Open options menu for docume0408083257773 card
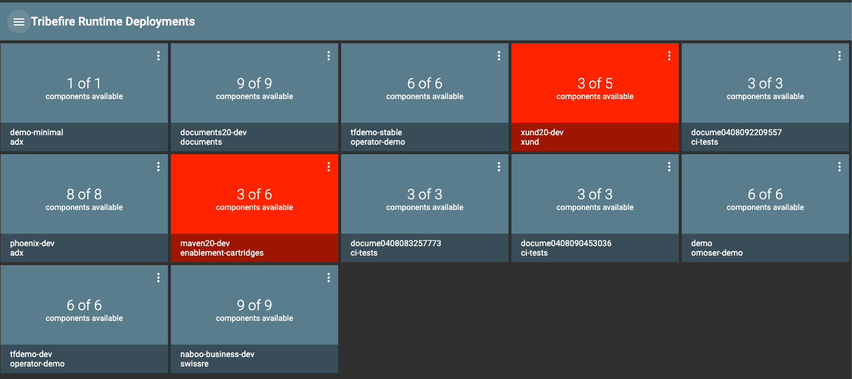This screenshot has height=379, width=852. pos(499,167)
